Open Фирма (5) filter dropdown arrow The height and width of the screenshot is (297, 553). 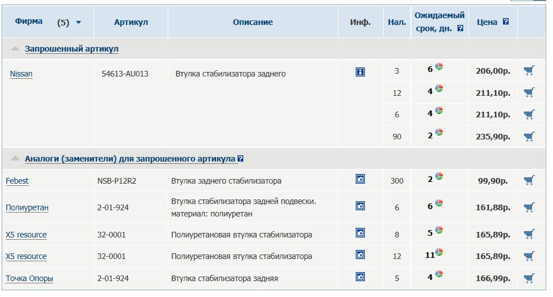pos(78,23)
